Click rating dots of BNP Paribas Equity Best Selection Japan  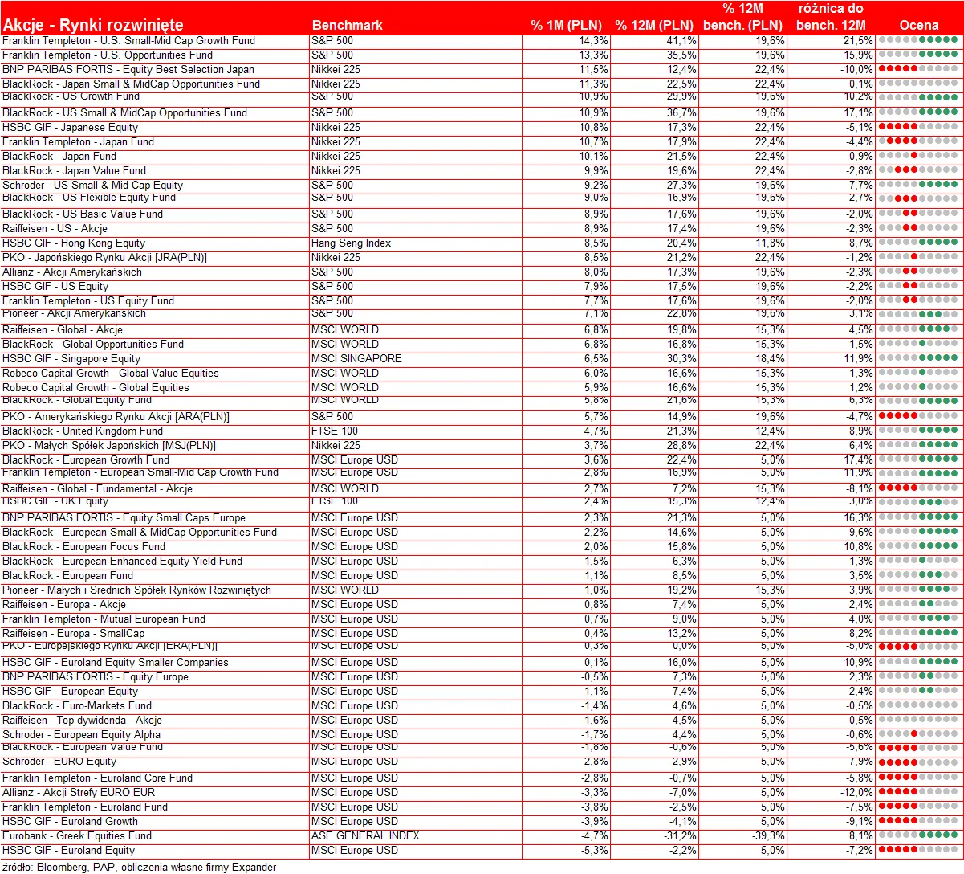(x=918, y=69)
